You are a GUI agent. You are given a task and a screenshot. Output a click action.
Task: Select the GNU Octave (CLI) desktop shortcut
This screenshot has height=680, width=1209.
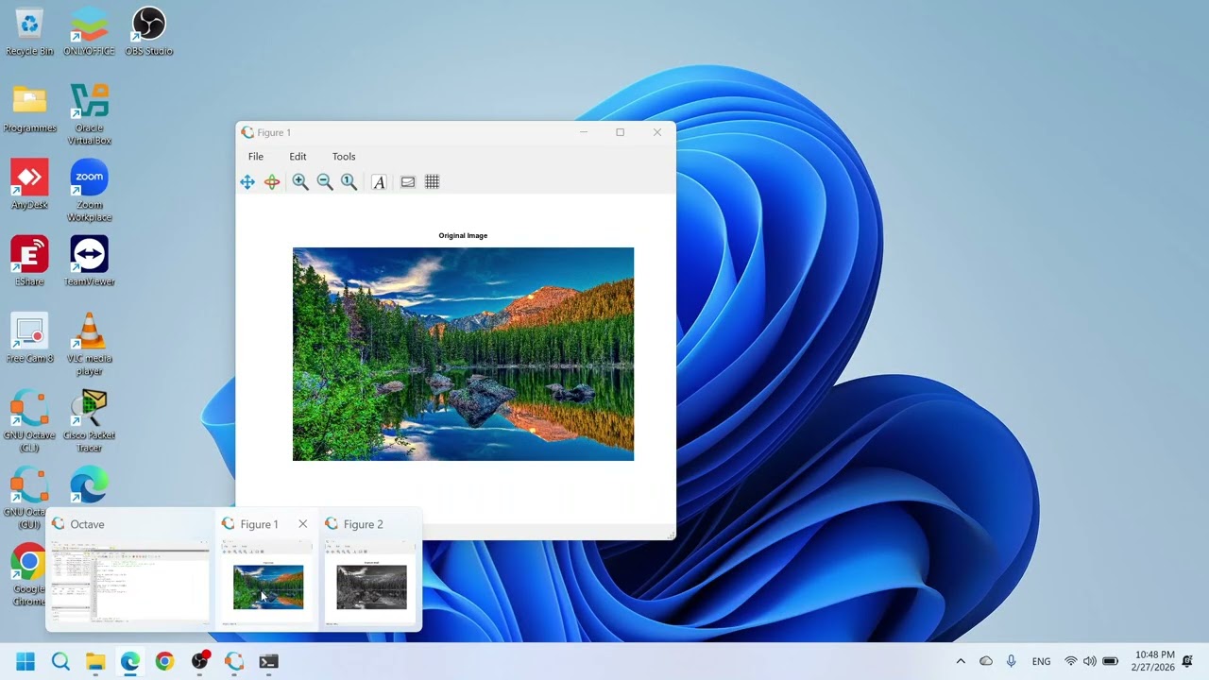click(29, 421)
